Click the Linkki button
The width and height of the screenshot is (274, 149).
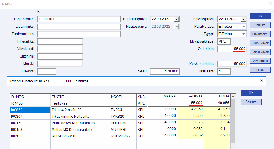point(260,70)
